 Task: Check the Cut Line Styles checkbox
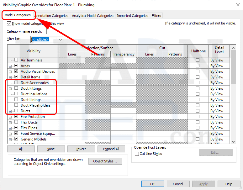pyautogui.click(x=137, y=154)
